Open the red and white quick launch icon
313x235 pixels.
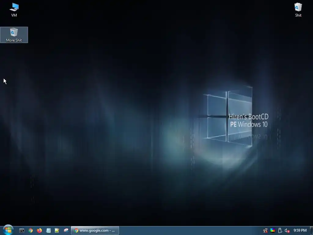point(66,231)
